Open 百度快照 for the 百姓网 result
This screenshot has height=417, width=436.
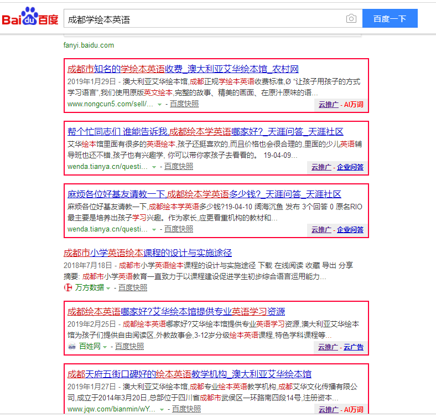[129, 346]
